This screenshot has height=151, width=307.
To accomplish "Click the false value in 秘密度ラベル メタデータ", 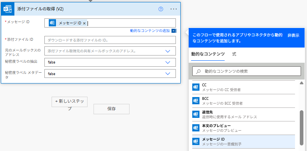I will point(52,74).
